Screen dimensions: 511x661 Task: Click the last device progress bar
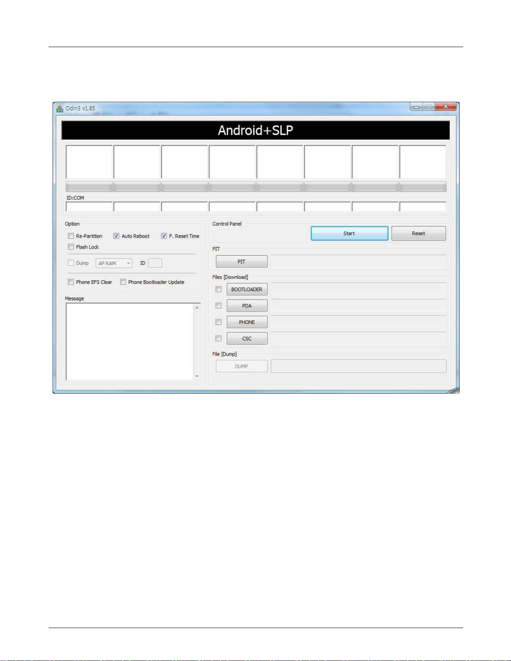point(423,186)
